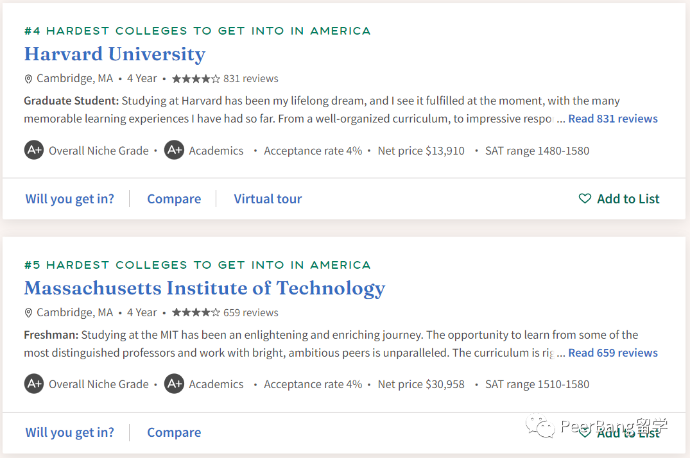Click Harvard's Overall Niche Grade A+ badge
This screenshot has height=458, width=690.
(34, 151)
